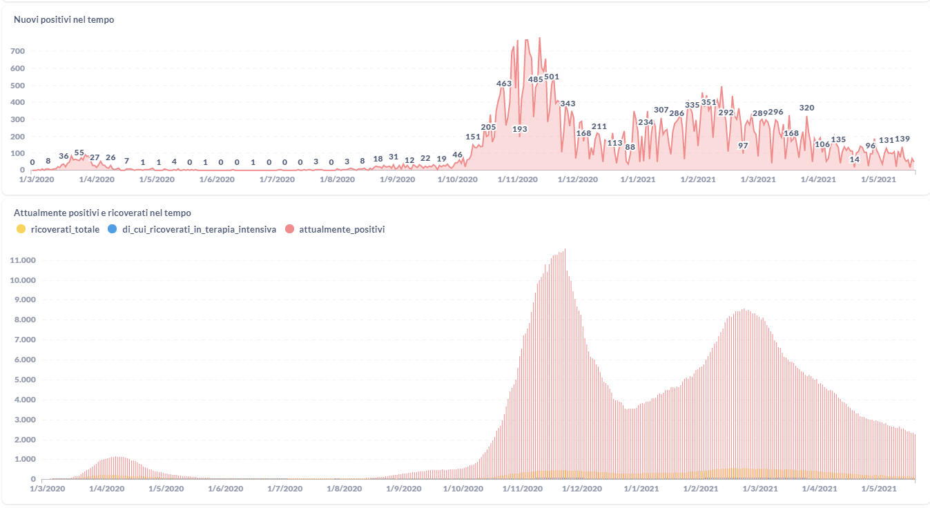
Task: Click the 485 value marker
Action: pyautogui.click(x=535, y=79)
